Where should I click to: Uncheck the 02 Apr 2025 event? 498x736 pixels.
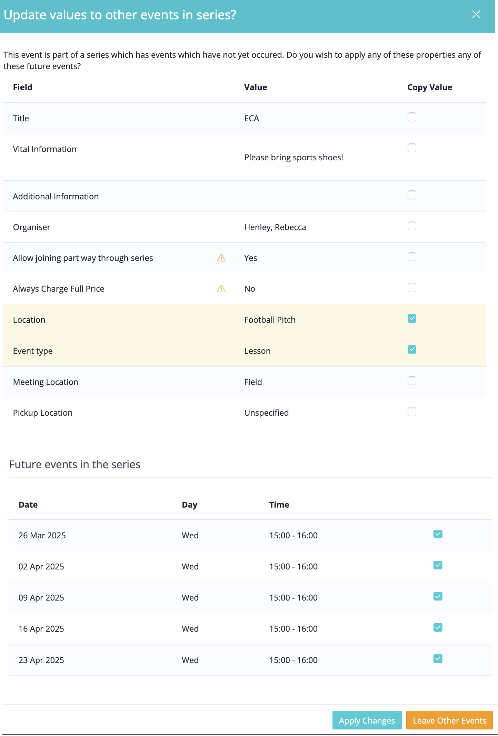tap(438, 565)
